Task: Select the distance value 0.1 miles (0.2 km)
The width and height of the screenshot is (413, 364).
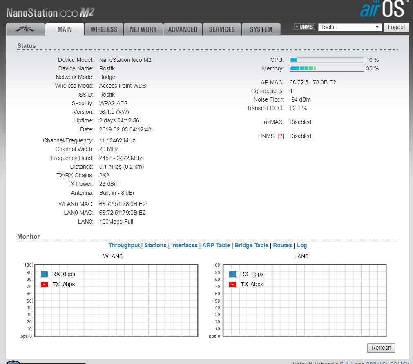Action: [x=121, y=167]
